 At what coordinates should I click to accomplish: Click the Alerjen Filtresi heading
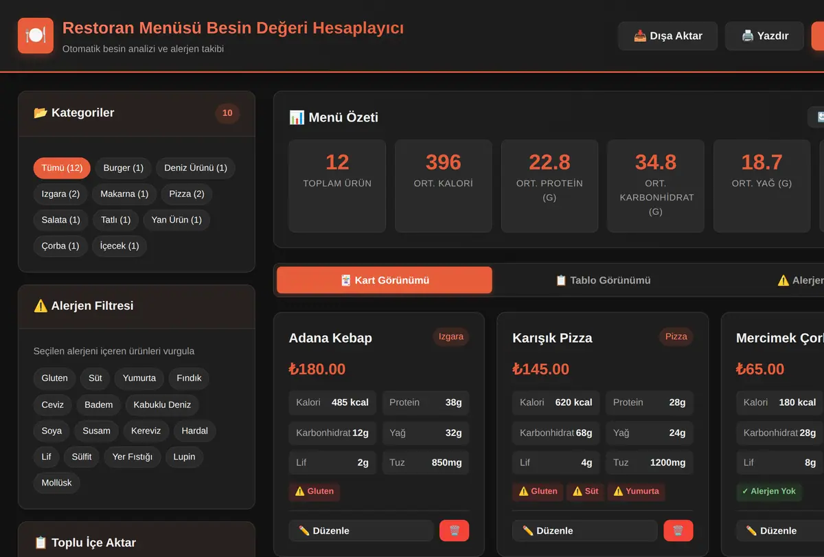84,306
